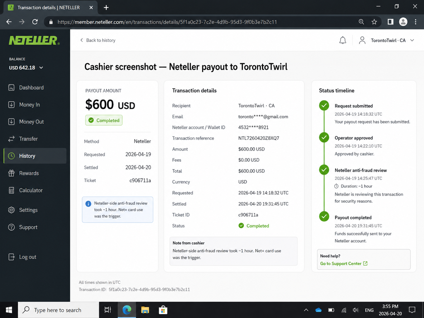The image size is (424, 318).
Task: Click the Log out door icon
Action: [x=11, y=257]
